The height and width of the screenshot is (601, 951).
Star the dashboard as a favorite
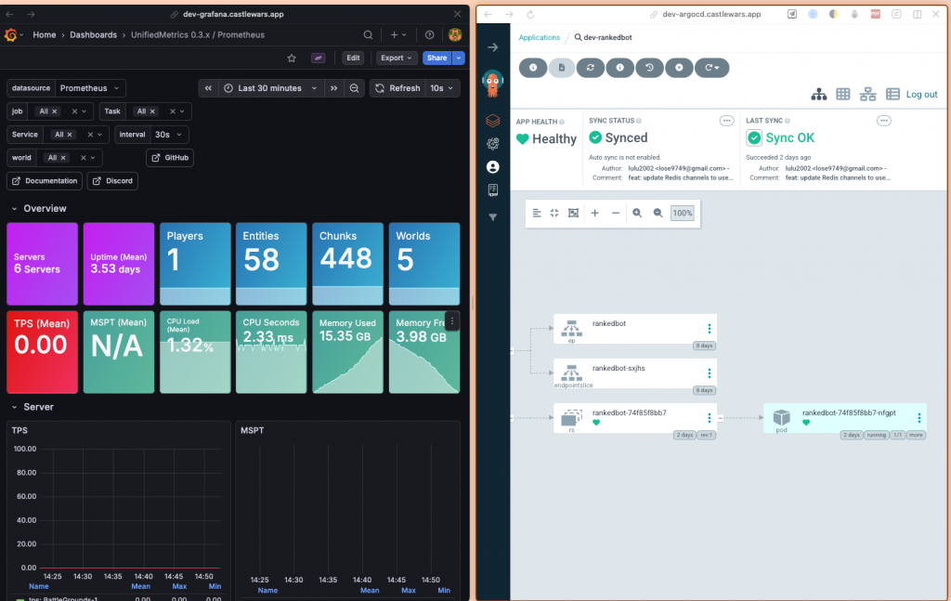pyautogui.click(x=292, y=59)
